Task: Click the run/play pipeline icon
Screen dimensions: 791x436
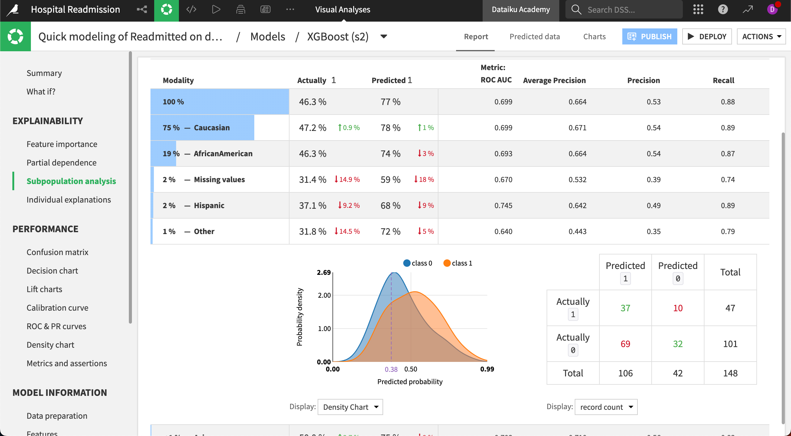Action: (215, 9)
